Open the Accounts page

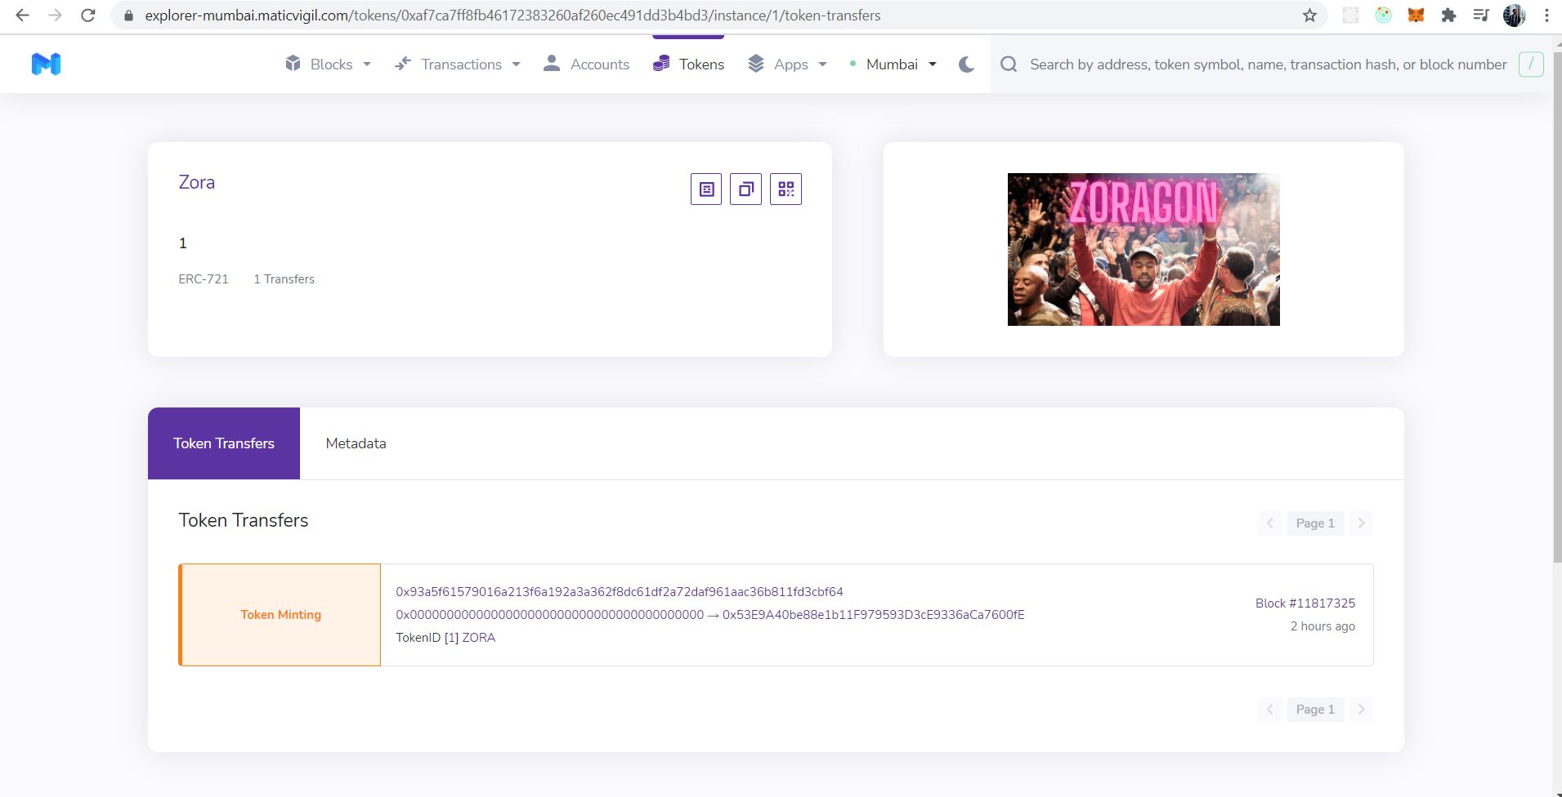pyautogui.click(x=587, y=65)
